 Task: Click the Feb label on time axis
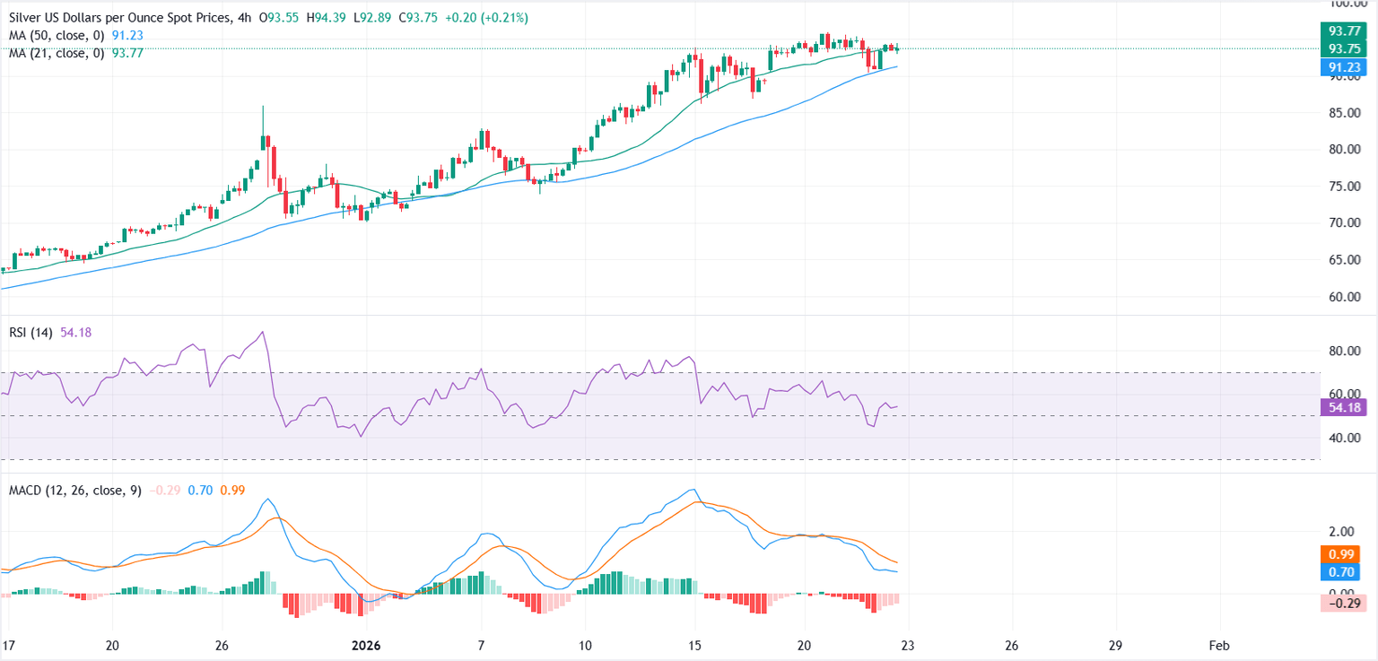coord(1218,646)
